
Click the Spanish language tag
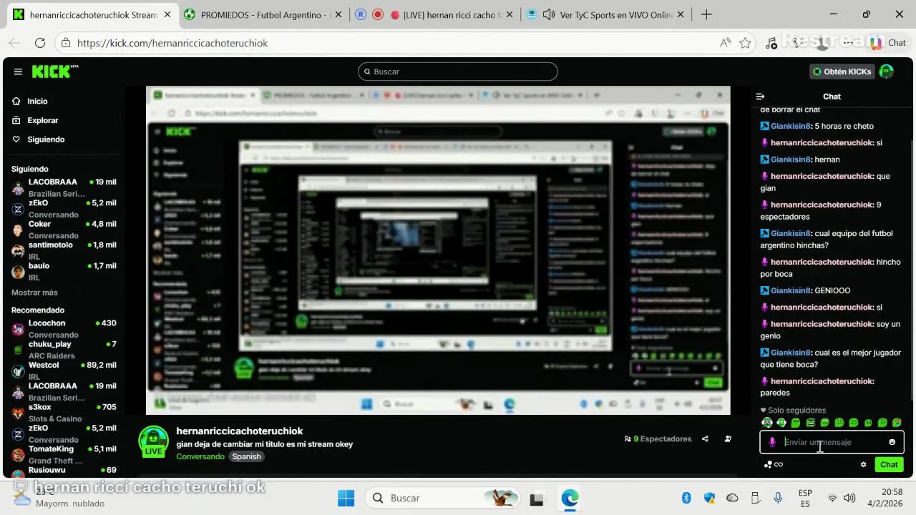pyautogui.click(x=246, y=456)
